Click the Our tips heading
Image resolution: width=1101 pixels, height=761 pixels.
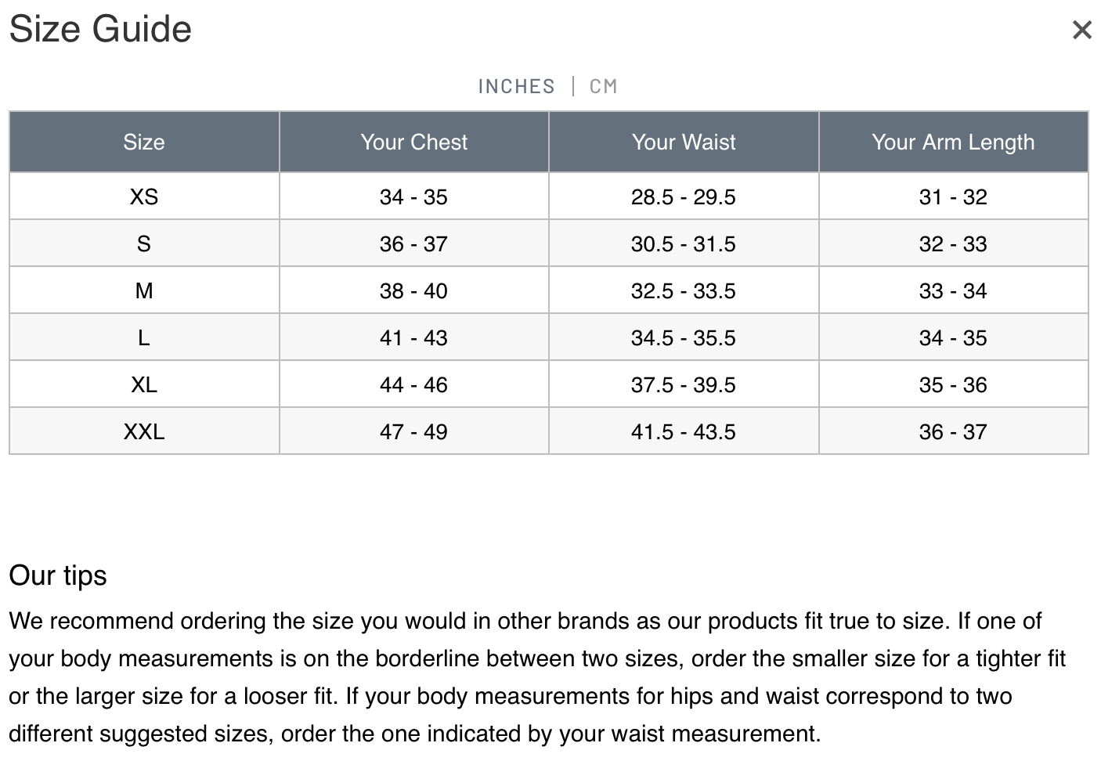click(58, 575)
